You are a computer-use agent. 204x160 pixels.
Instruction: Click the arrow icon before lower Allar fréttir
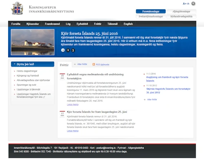144,100
